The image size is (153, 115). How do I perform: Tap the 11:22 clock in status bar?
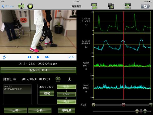coord(77,2)
